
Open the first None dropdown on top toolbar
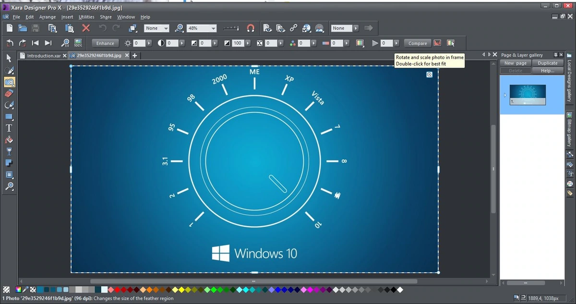[166, 28]
